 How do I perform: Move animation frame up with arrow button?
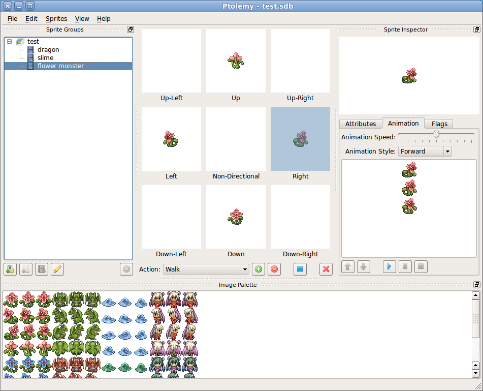348,266
